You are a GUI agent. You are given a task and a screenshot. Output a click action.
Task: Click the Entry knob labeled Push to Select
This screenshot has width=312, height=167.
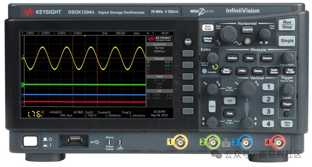tap(213, 58)
